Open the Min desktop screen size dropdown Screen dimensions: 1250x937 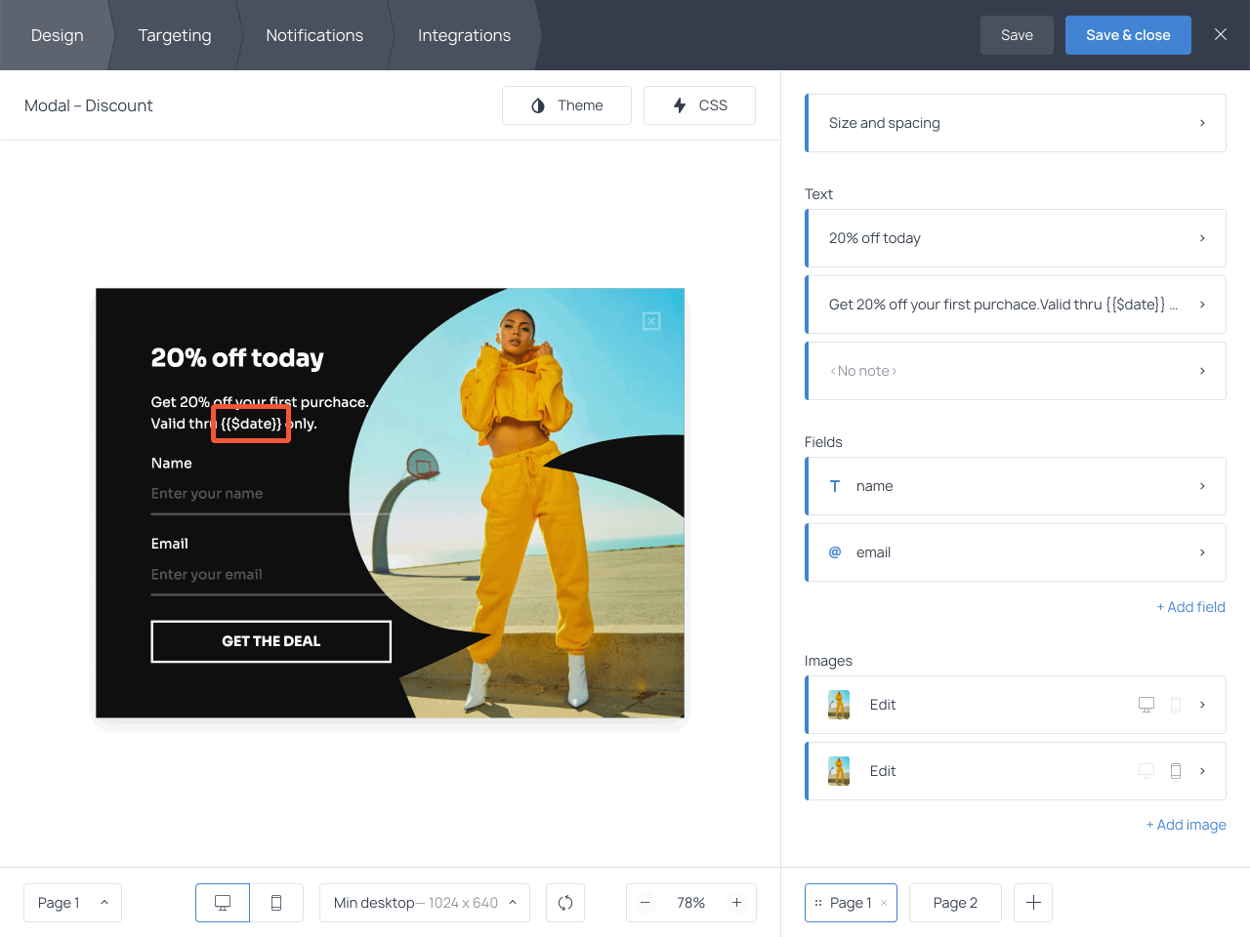point(424,903)
